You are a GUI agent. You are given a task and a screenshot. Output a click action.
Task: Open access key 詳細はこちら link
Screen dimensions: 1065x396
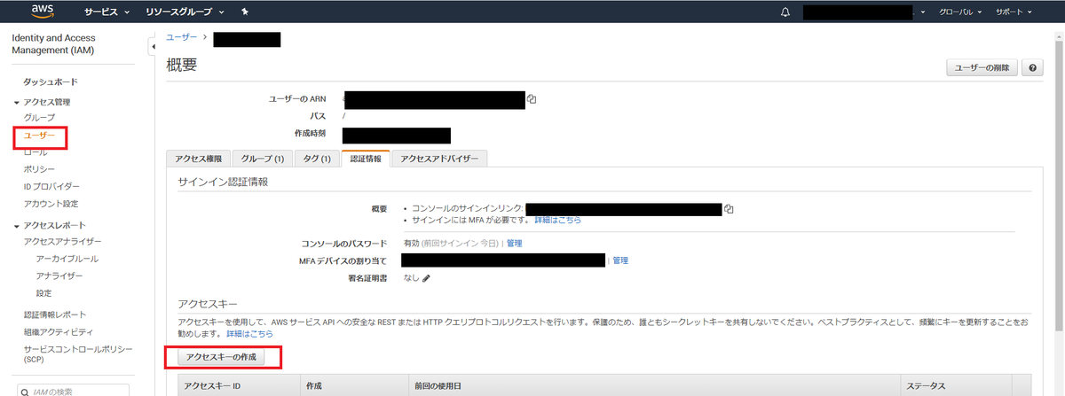coord(249,334)
